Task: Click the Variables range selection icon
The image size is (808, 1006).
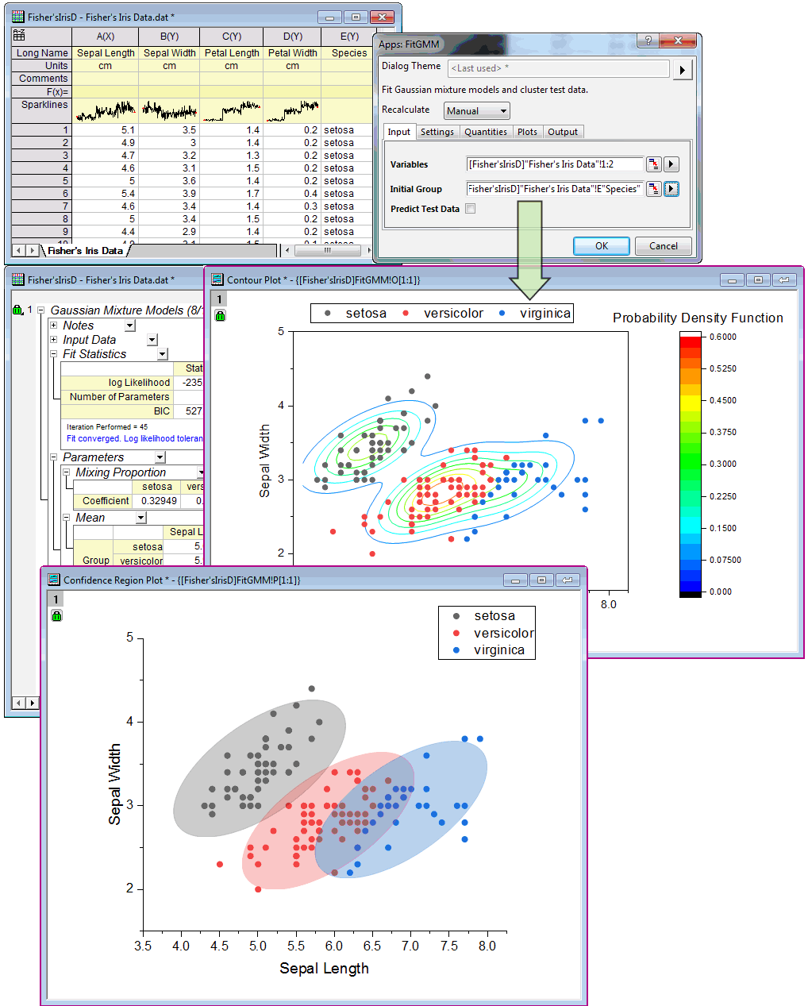Action: 653,164
